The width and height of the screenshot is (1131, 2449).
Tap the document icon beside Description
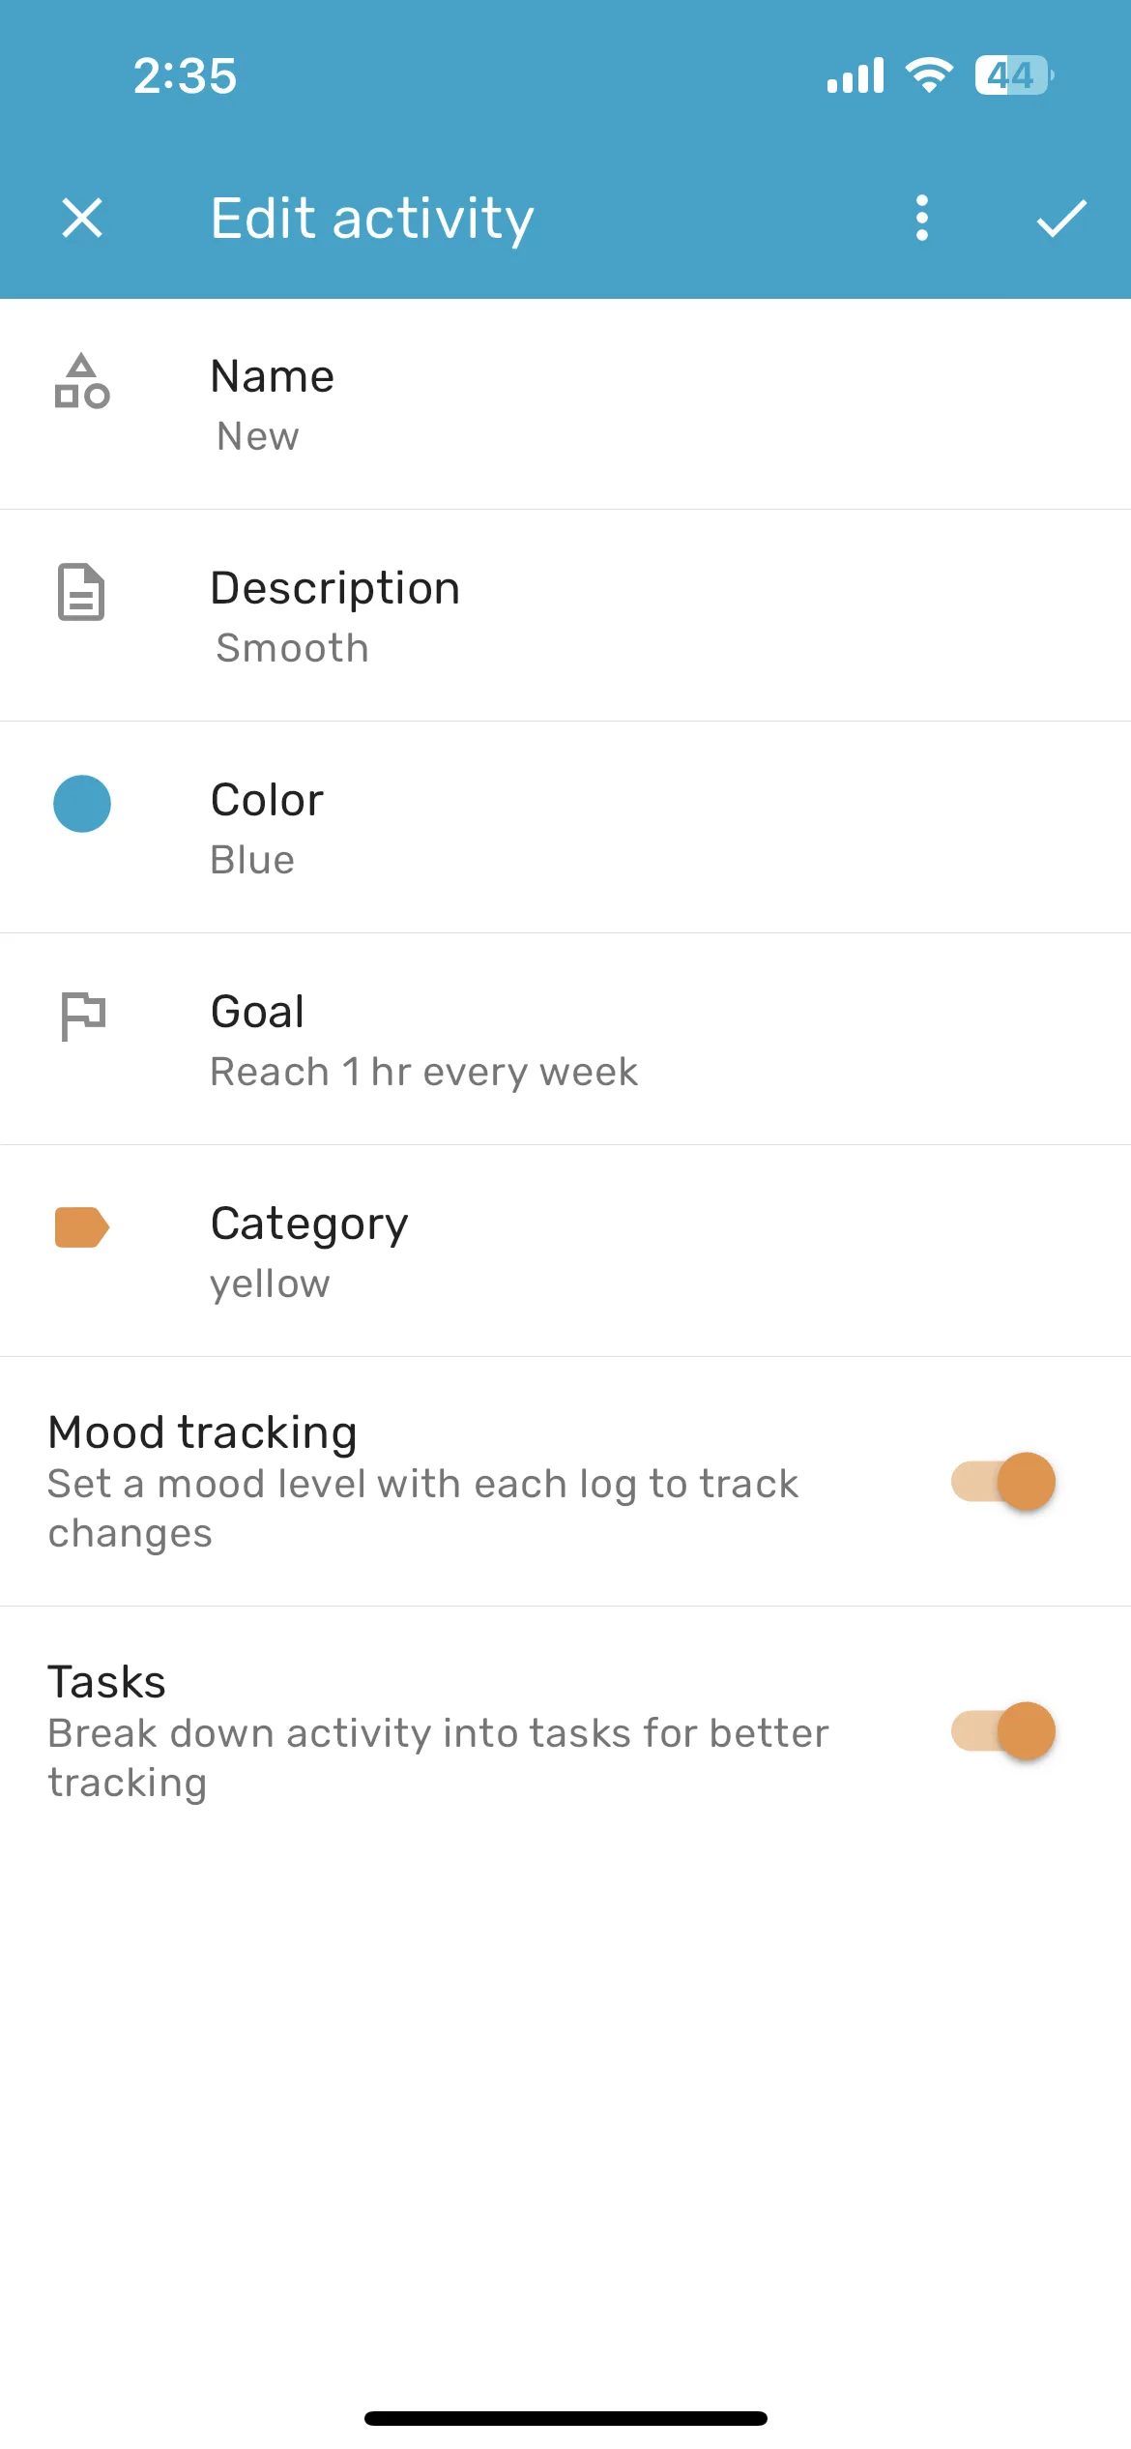82,592
